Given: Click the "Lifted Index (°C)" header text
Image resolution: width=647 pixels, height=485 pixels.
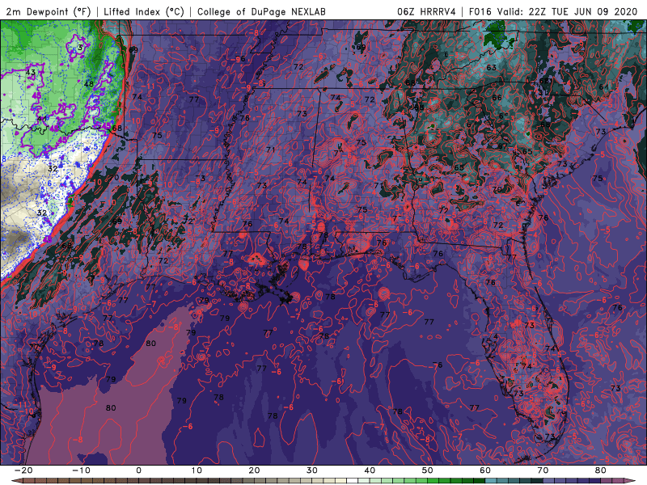Looking at the screenshot, I should (x=144, y=11).
